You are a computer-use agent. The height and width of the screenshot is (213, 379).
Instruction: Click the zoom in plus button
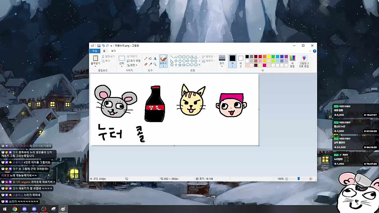(x=311, y=179)
